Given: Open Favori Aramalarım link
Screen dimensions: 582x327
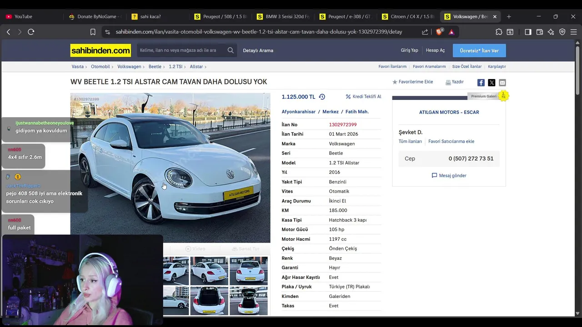Looking at the screenshot, I should 429,67.
